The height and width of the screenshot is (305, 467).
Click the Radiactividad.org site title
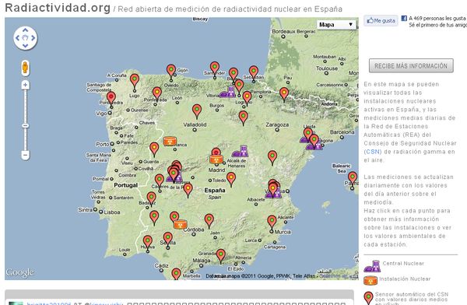tap(58, 8)
